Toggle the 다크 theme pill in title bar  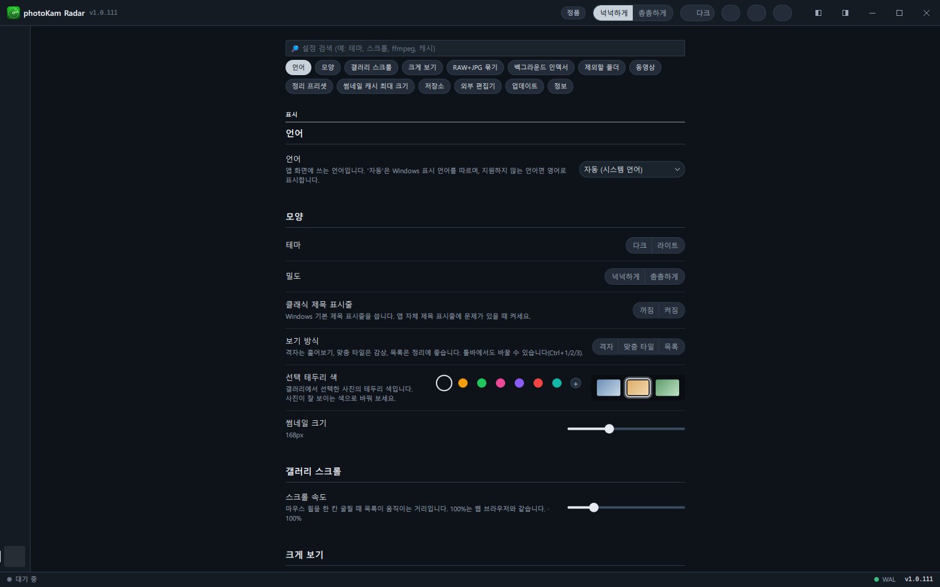pos(697,13)
